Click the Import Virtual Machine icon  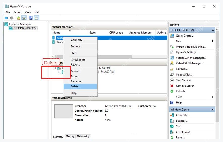click(172, 47)
